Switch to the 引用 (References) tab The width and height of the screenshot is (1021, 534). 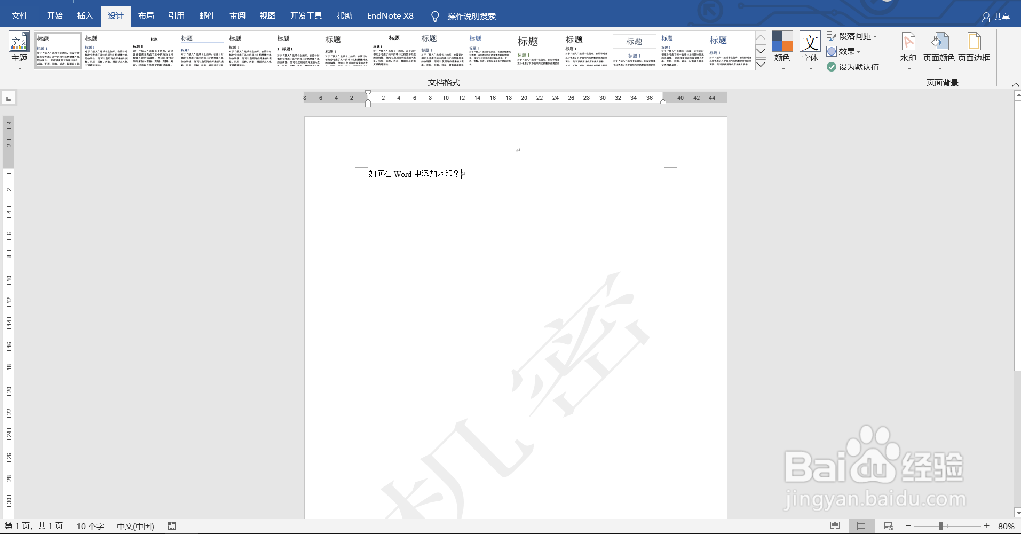click(176, 16)
